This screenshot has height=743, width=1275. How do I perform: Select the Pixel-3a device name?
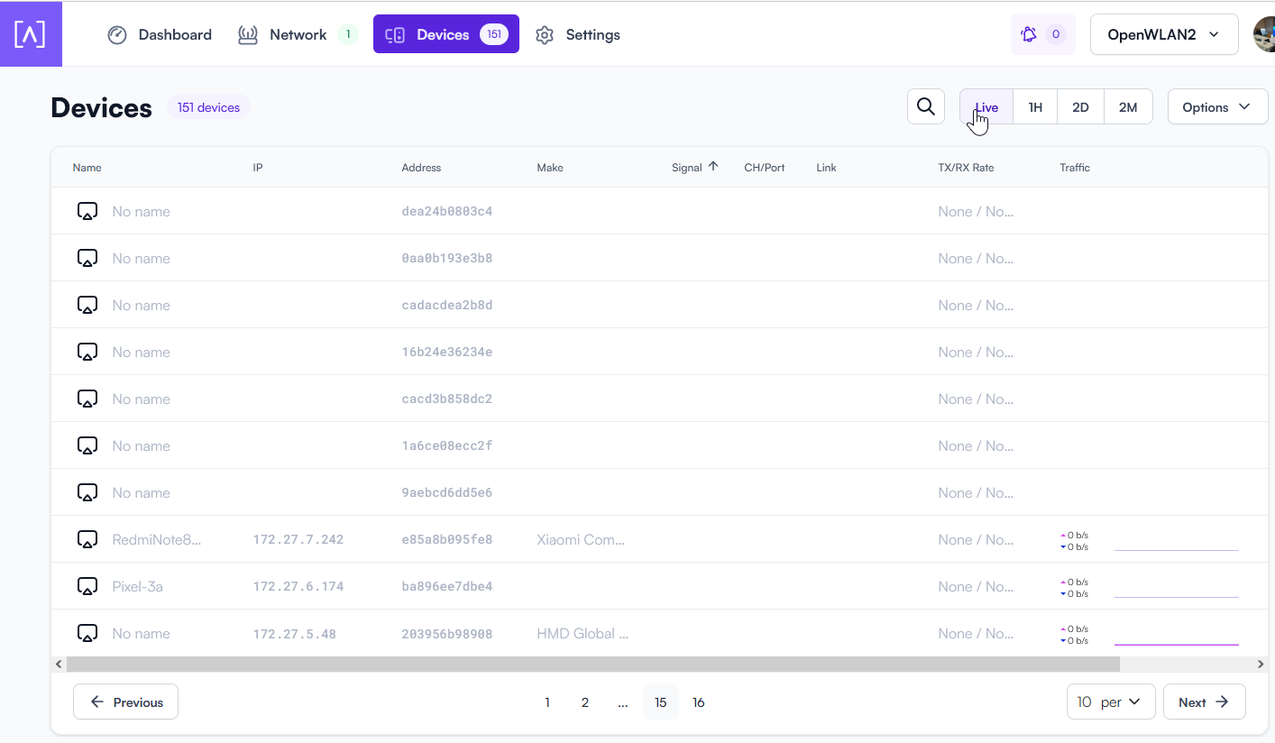coord(137,586)
